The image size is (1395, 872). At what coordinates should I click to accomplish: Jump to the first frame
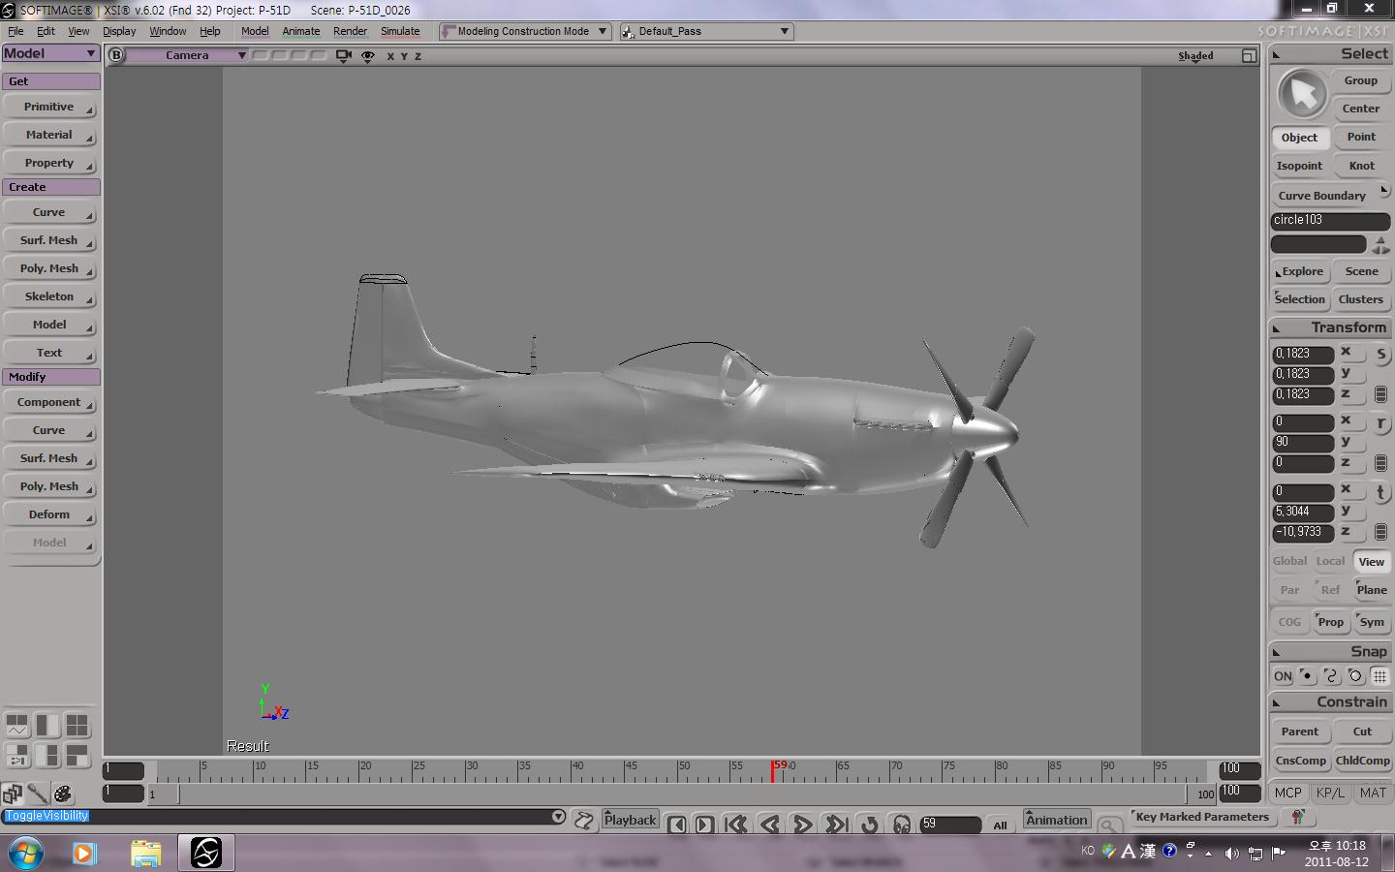click(x=736, y=824)
